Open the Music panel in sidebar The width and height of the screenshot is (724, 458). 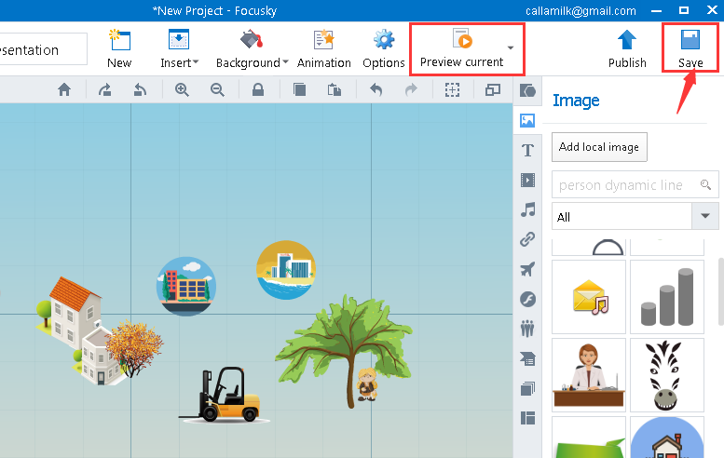point(527,209)
